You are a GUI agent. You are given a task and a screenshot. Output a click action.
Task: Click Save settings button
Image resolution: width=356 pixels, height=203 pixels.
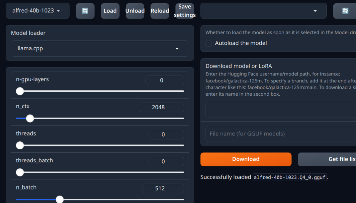click(185, 11)
